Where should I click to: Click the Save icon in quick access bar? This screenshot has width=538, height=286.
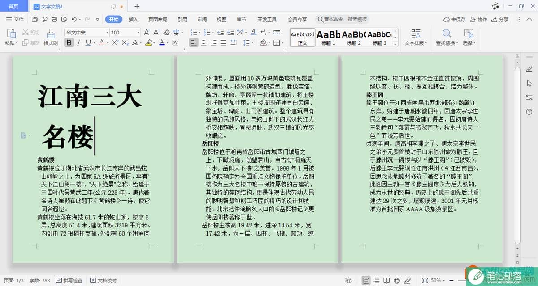tap(35, 19)
